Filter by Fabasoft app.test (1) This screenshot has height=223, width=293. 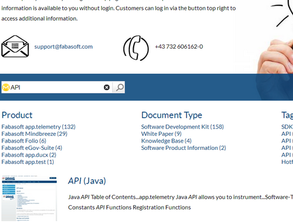coord(27,162)
